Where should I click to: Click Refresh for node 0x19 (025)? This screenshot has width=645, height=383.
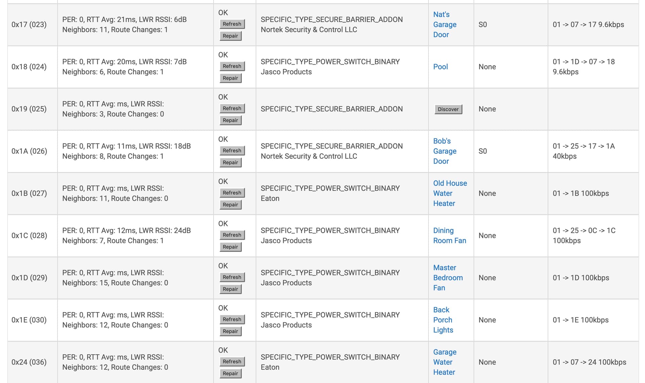[x=232, y=108]
